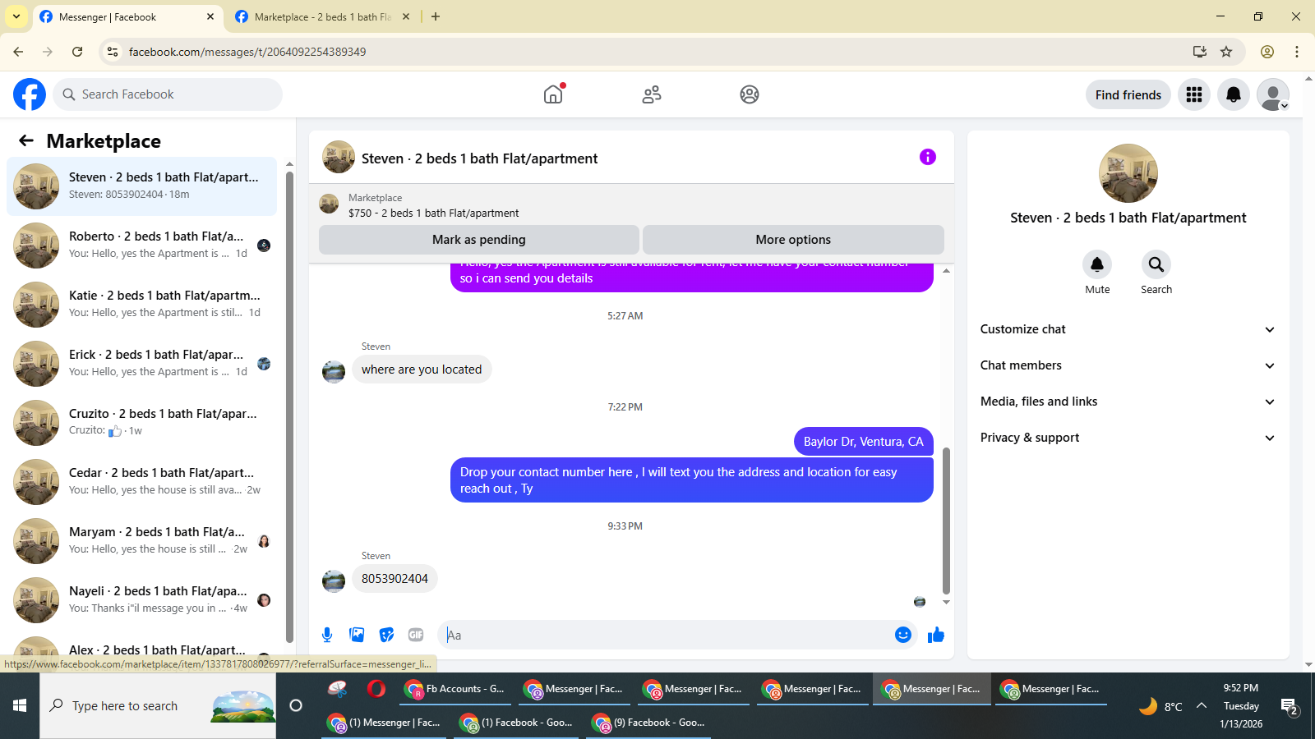Open the taskbar notification center icon

1290,706
